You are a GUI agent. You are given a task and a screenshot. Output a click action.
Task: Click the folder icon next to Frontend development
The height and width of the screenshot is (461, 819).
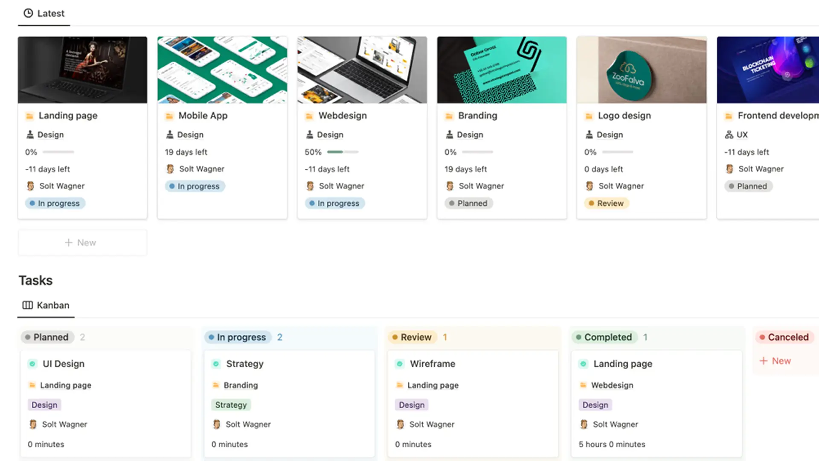(x=729, y=116)
